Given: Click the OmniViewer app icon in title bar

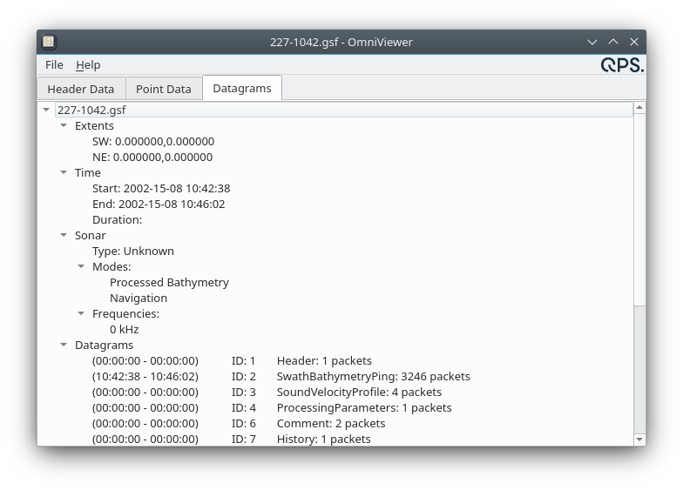Looking at the screenshot, I should point(49,42).
